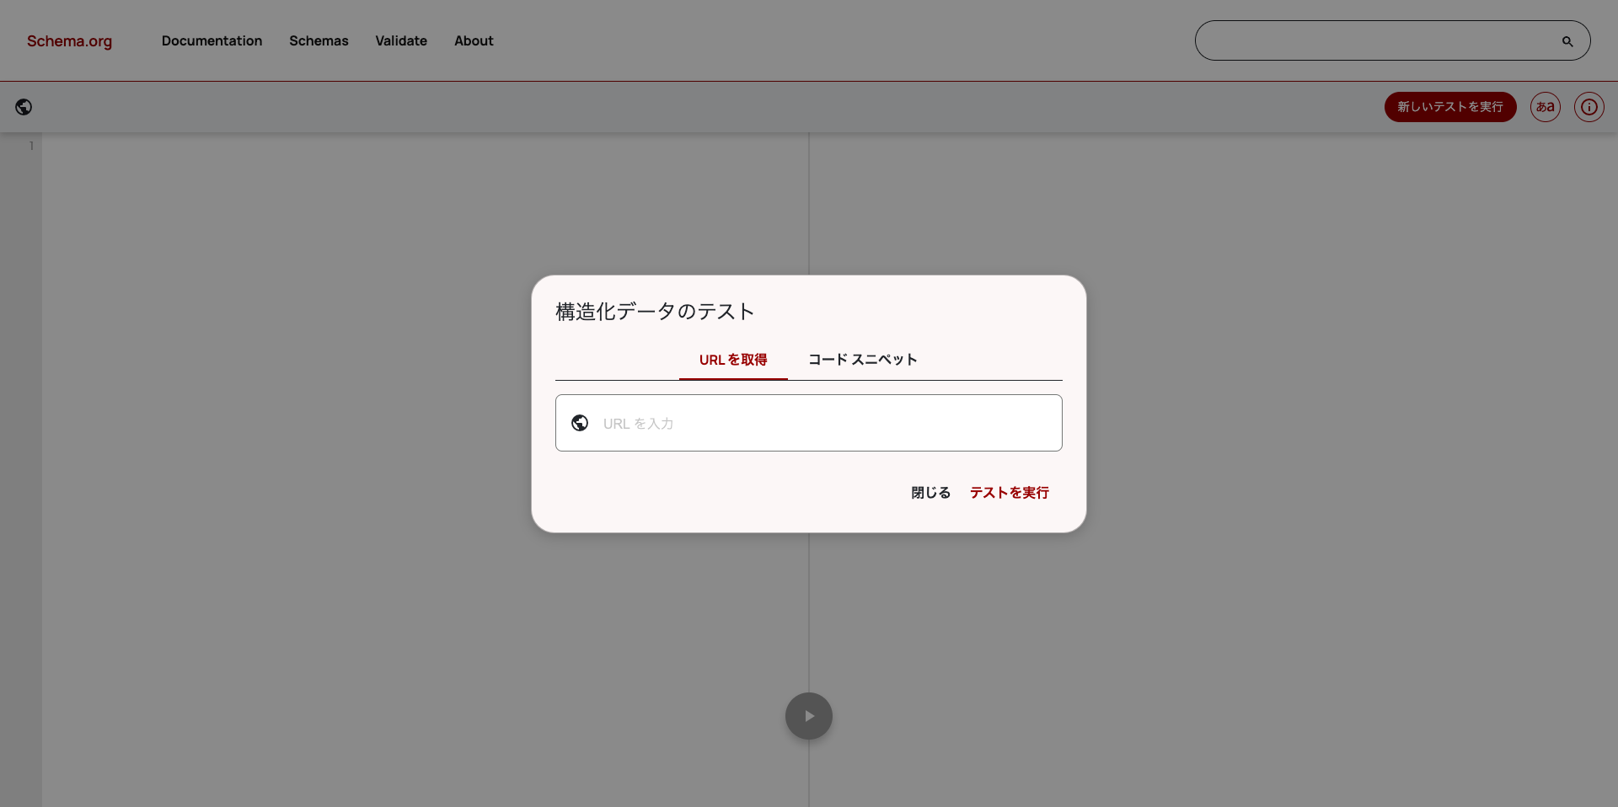
Task: Click the globe icon in the toolbar
Action: 24,107
